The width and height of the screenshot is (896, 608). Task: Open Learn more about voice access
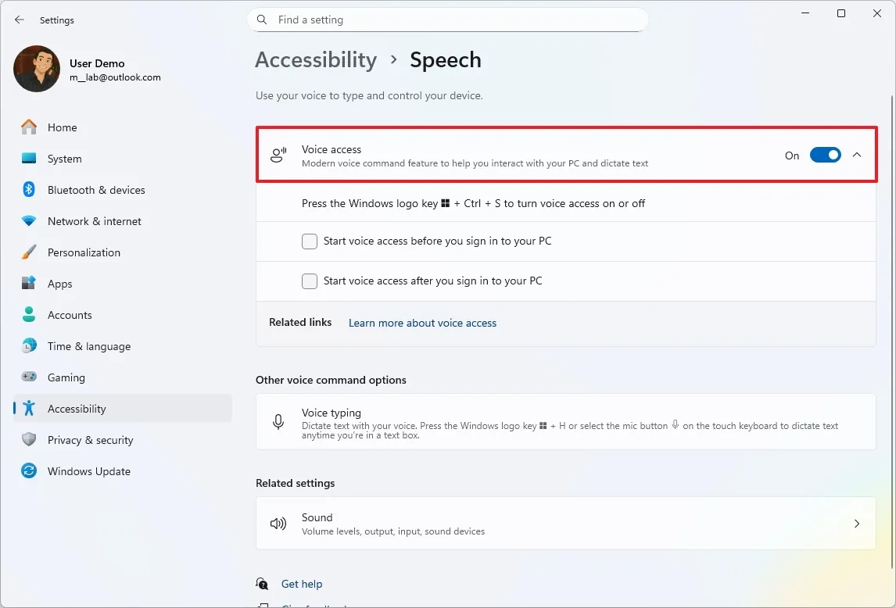(x=422, y=323)
